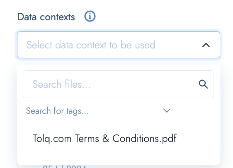Click the 'Select data context to be used' placeholder
The height and width of the screenshot is (168, 233).
point(91,45)
